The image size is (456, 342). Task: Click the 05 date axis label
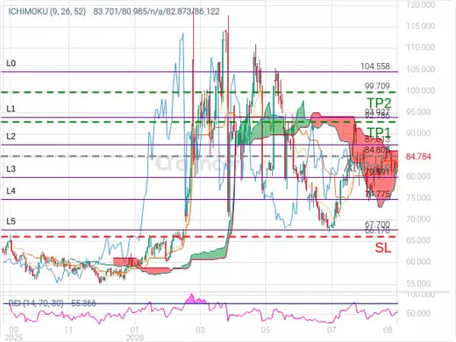coord(266,331)
